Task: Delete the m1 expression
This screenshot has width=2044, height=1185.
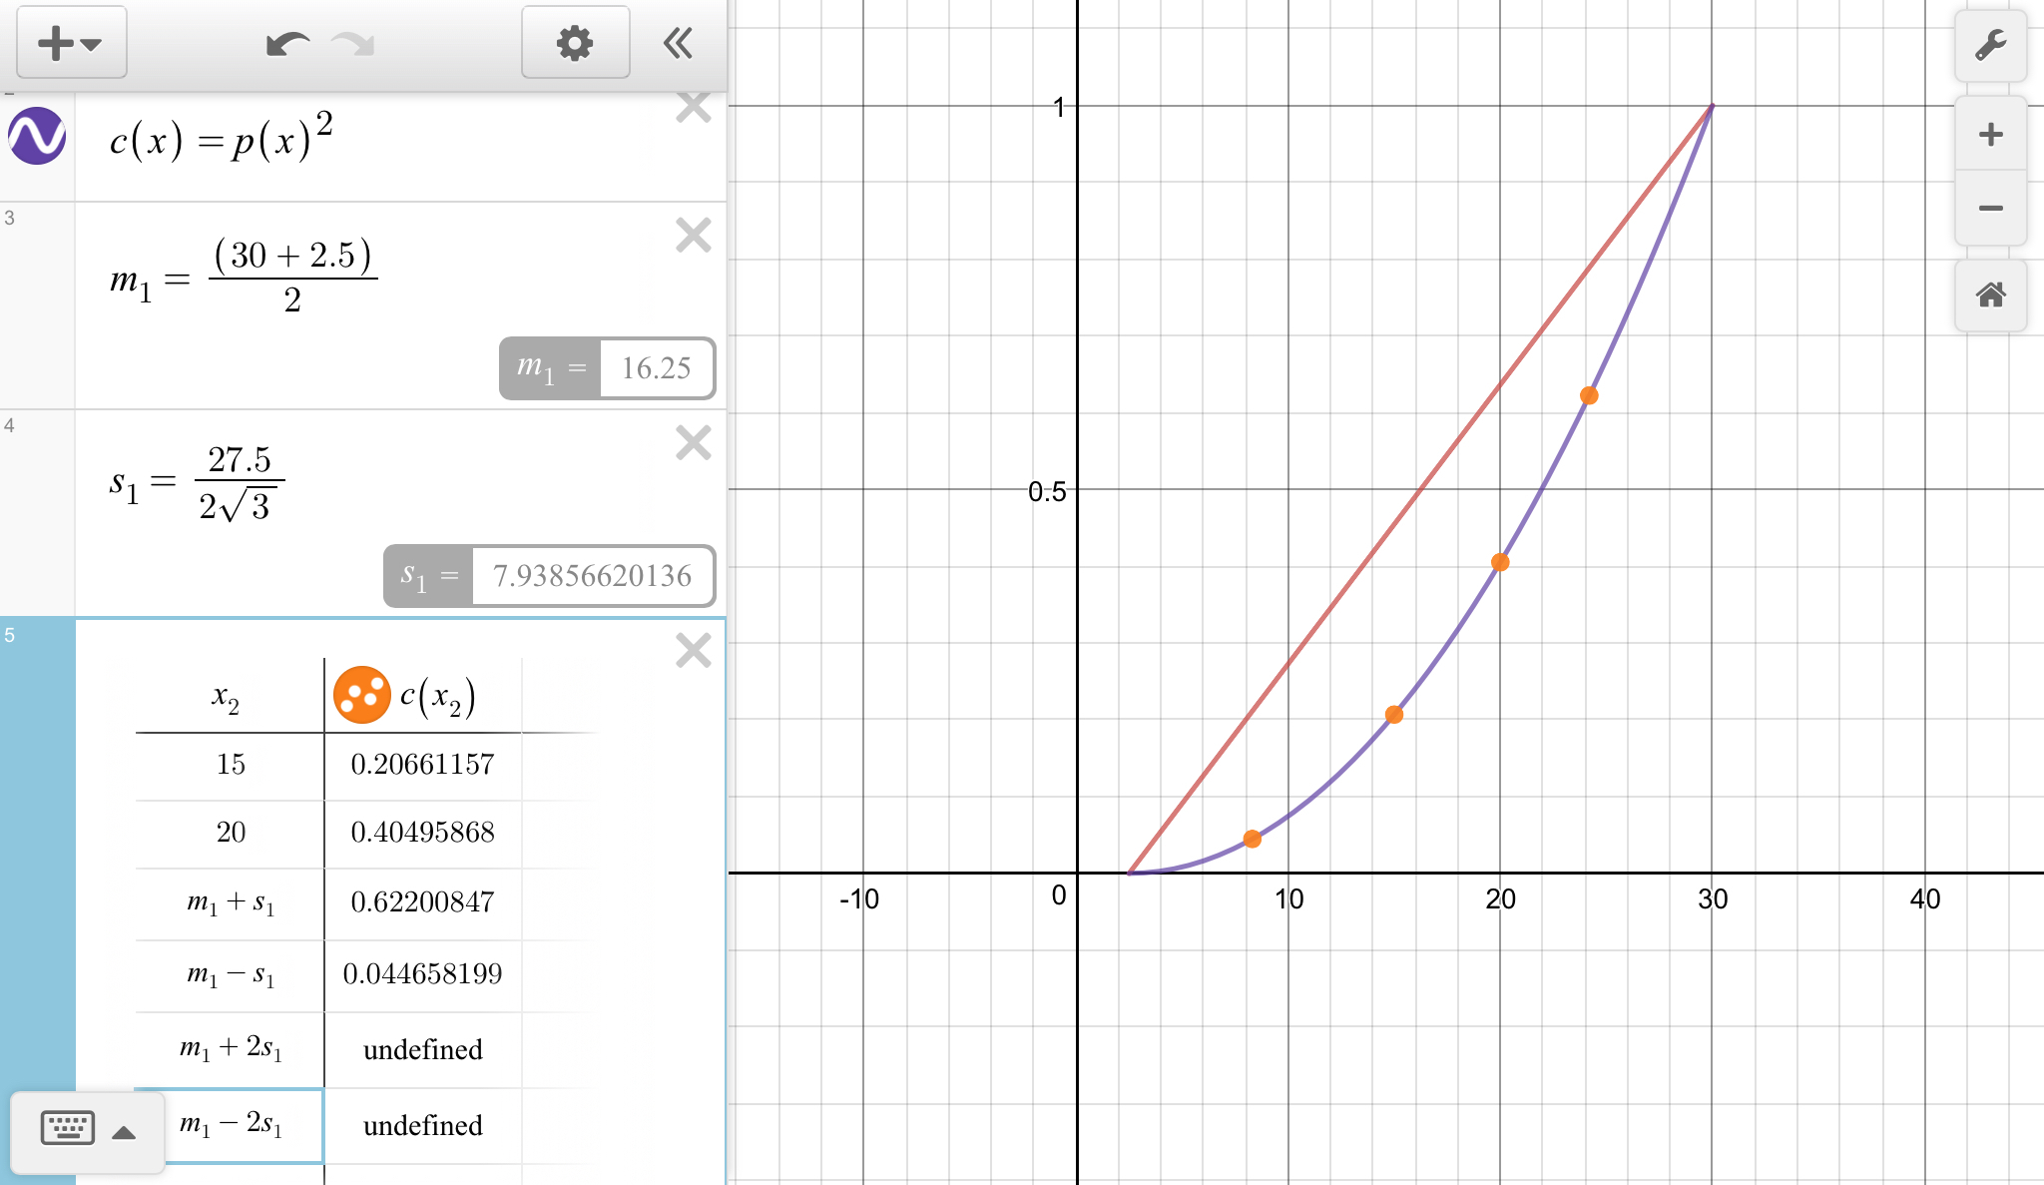Action: (693, 236)
